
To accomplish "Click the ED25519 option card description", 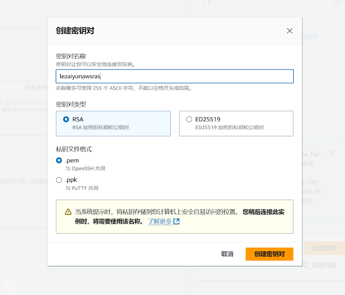I will (229, 127).
